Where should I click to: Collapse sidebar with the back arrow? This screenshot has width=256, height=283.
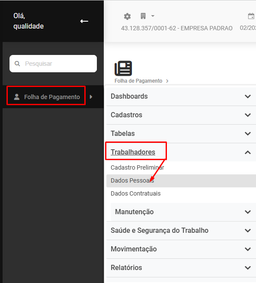click(x=84, y=21)
